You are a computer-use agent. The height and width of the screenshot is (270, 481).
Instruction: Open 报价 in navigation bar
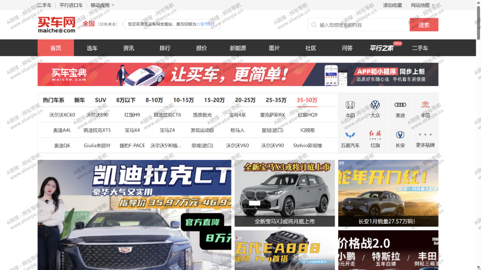202,48
